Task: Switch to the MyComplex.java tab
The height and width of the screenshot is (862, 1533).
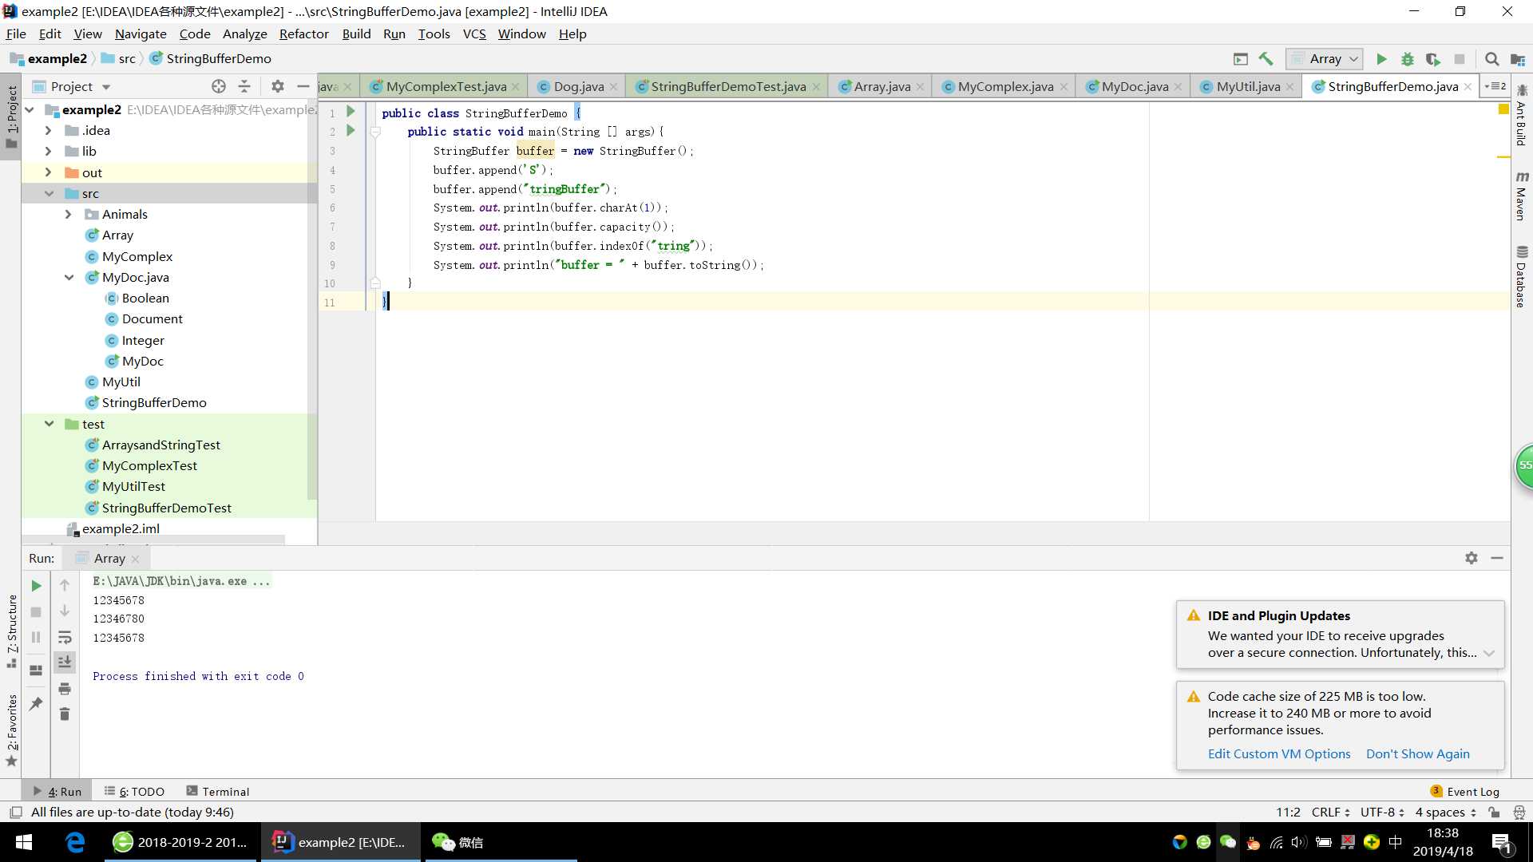Action: tap(1005, 86)
